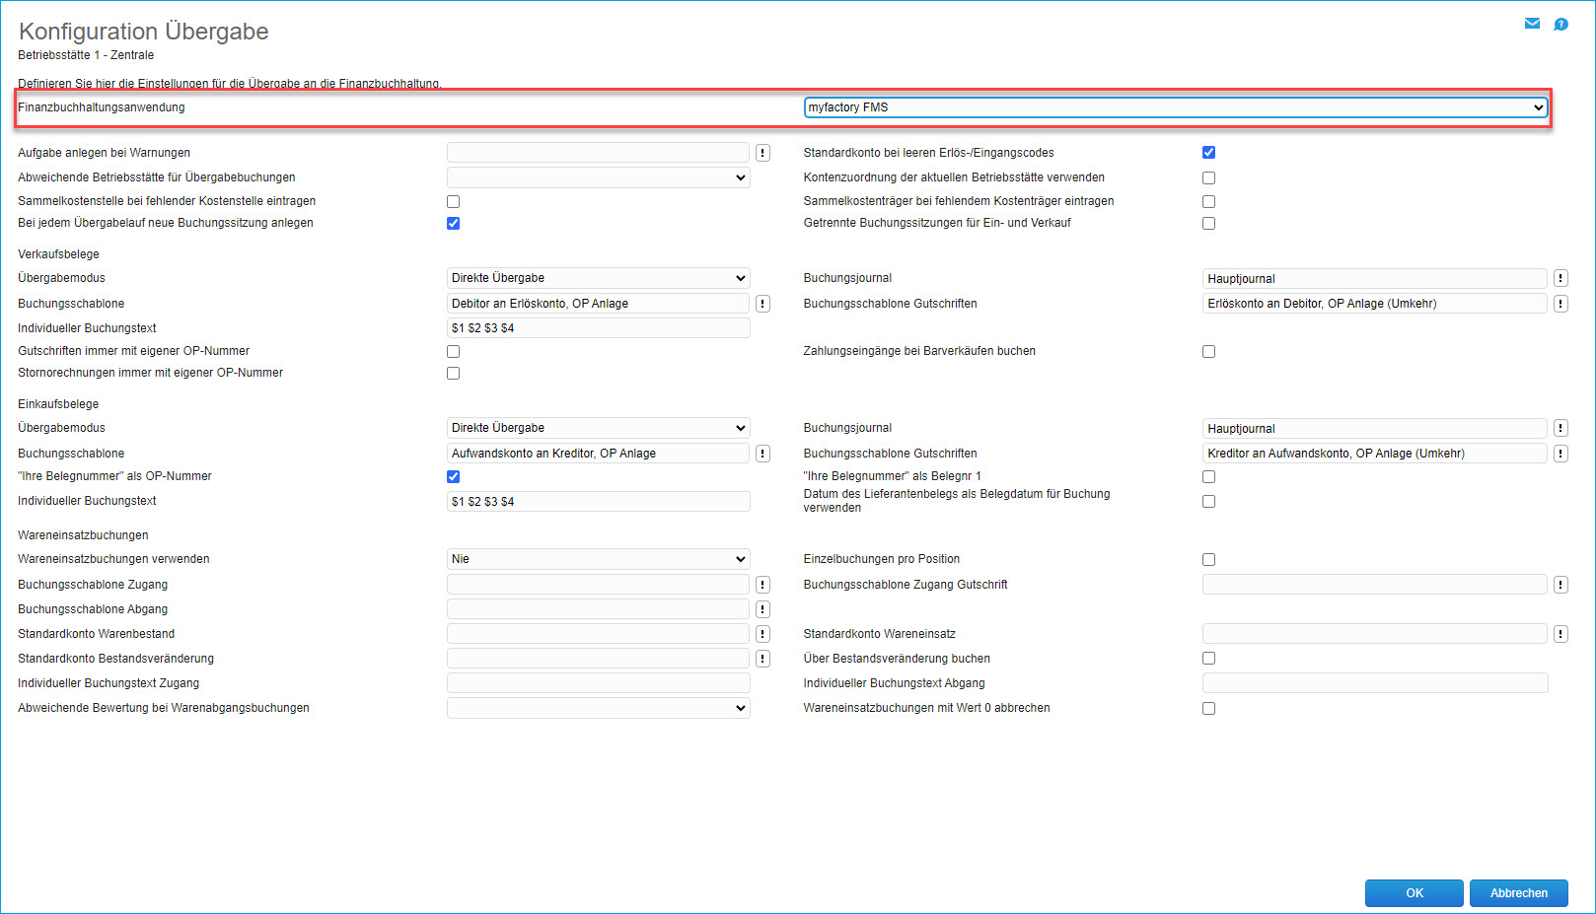
Task: Open lookup for Standardkonto Wareneinsatz
Action: pyautogui.click(x=1560, y=634)
